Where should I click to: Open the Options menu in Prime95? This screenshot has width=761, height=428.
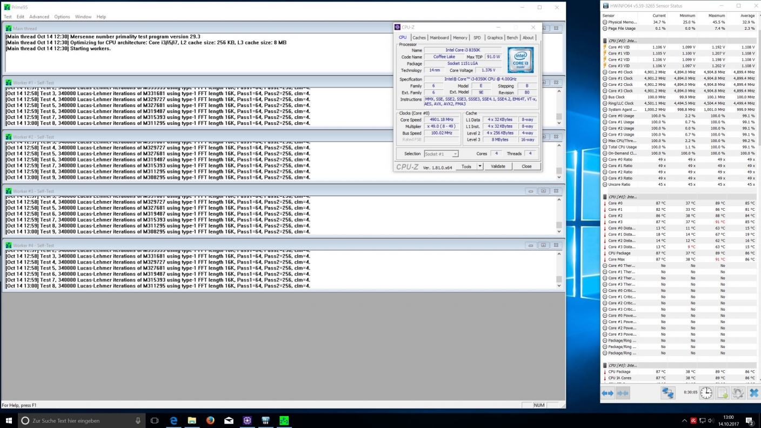(62, 17)
